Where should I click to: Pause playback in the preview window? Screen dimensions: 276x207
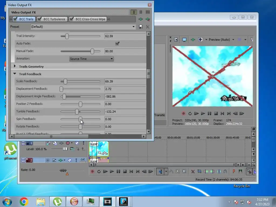tap(209, 113)
